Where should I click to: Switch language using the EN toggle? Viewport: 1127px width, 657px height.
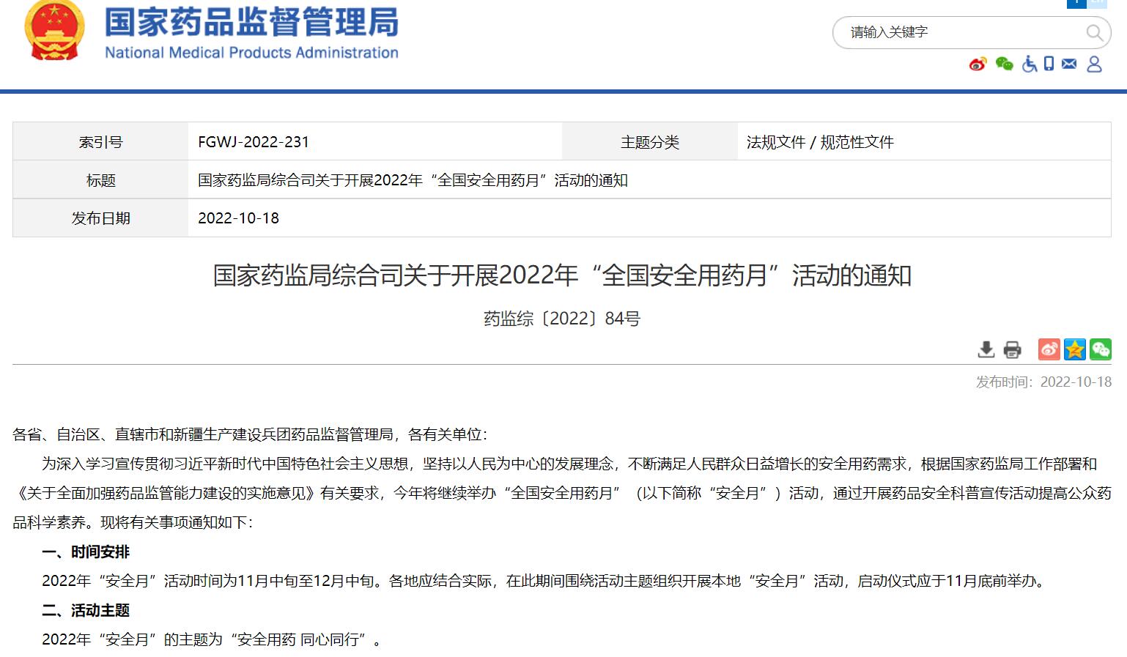pos(1097,2)
